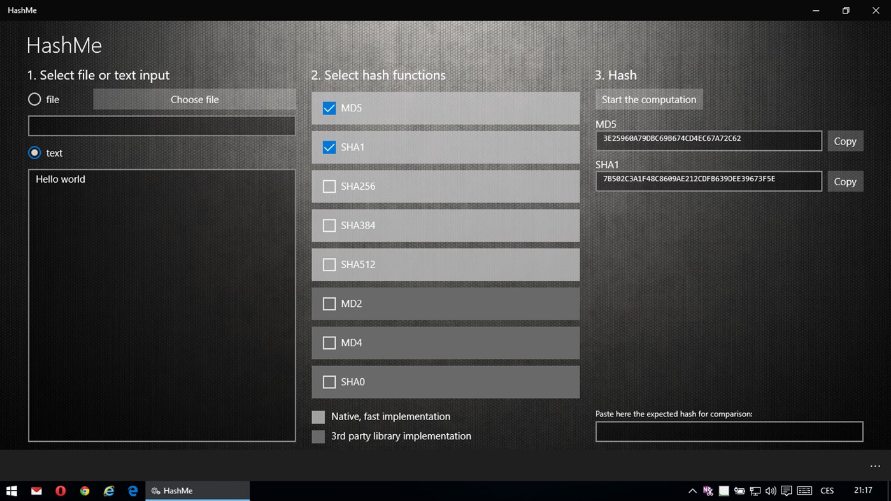This screenshot has width=891, height=501.
Task: Check the Native, fast implementation option
Action: pos(318,416)
